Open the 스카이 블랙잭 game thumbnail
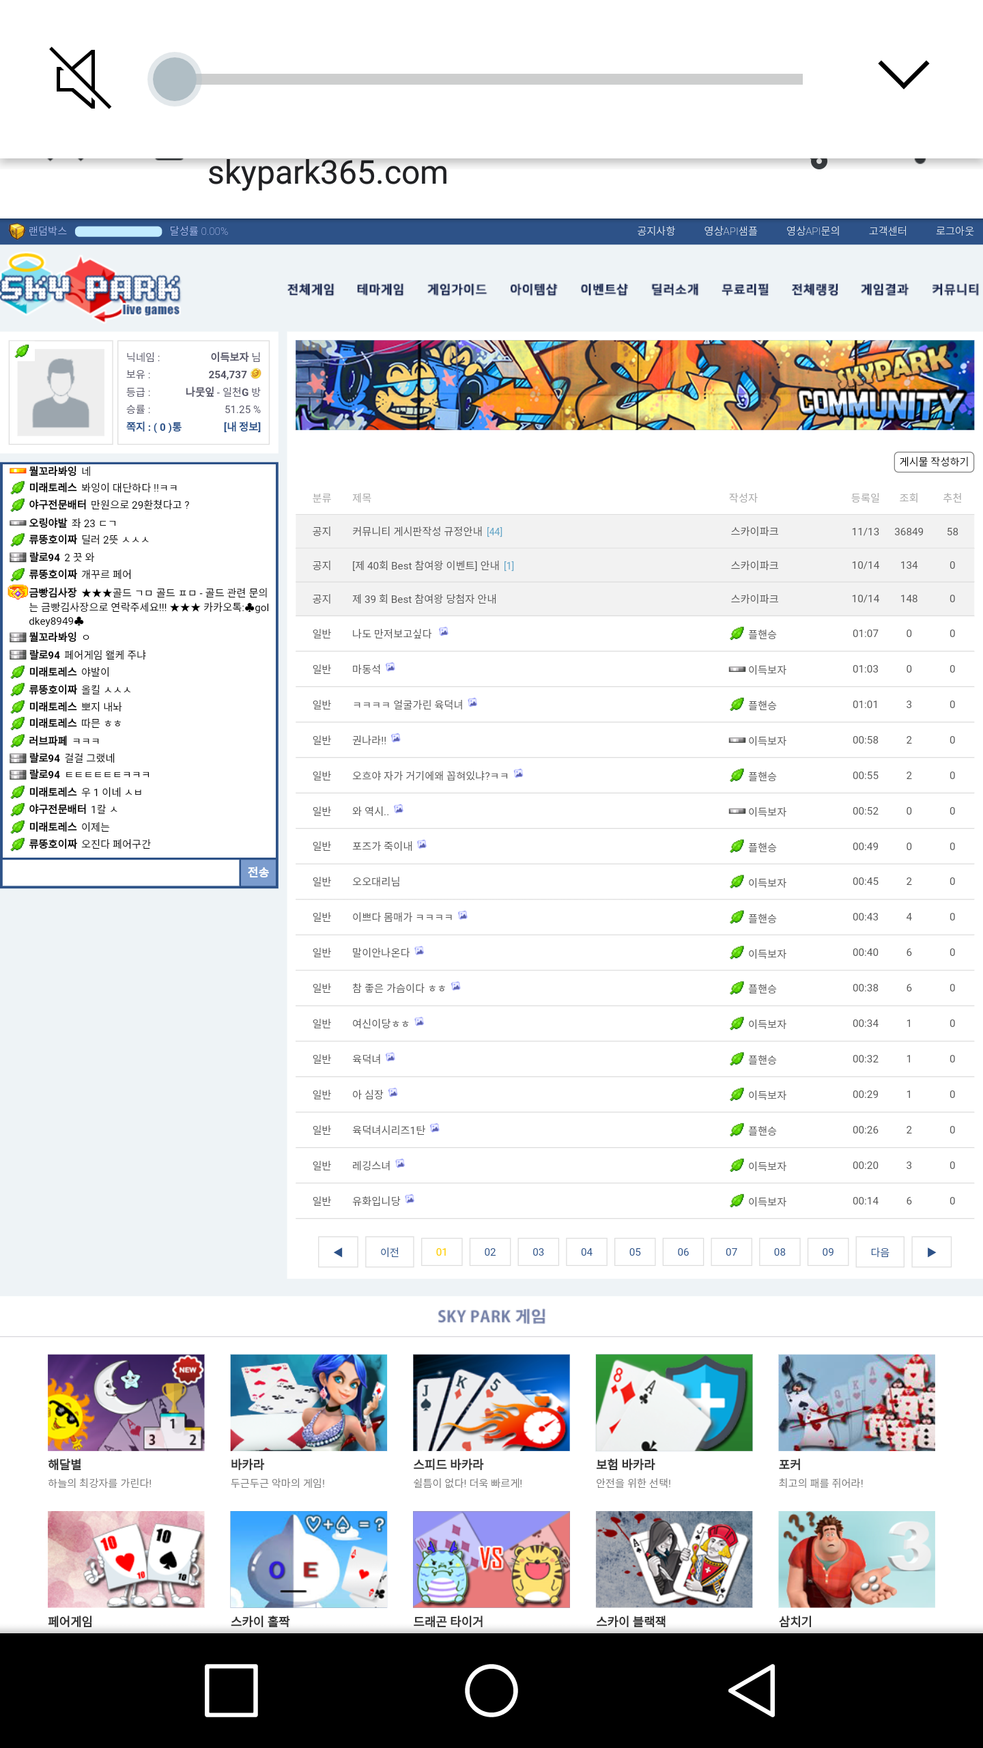983x1748 pixels. (674, 1559)
